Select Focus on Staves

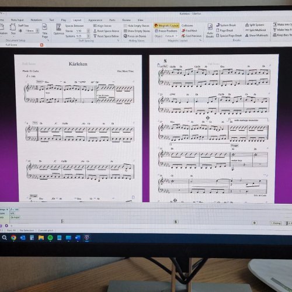[135, 36]
